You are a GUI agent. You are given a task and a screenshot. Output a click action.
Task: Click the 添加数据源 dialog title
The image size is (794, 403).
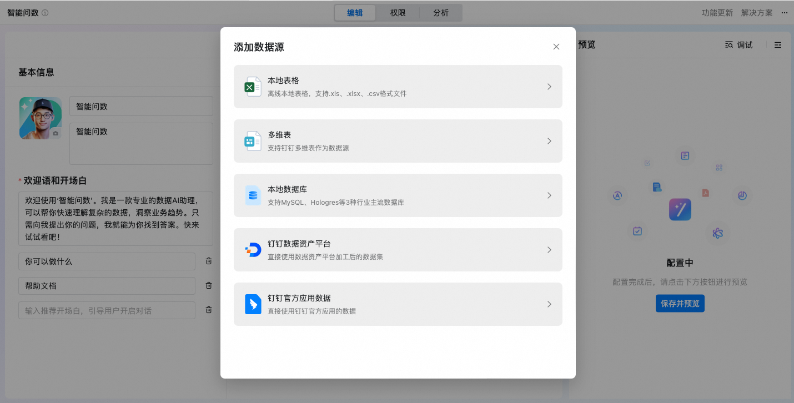[x=259, y=47]
